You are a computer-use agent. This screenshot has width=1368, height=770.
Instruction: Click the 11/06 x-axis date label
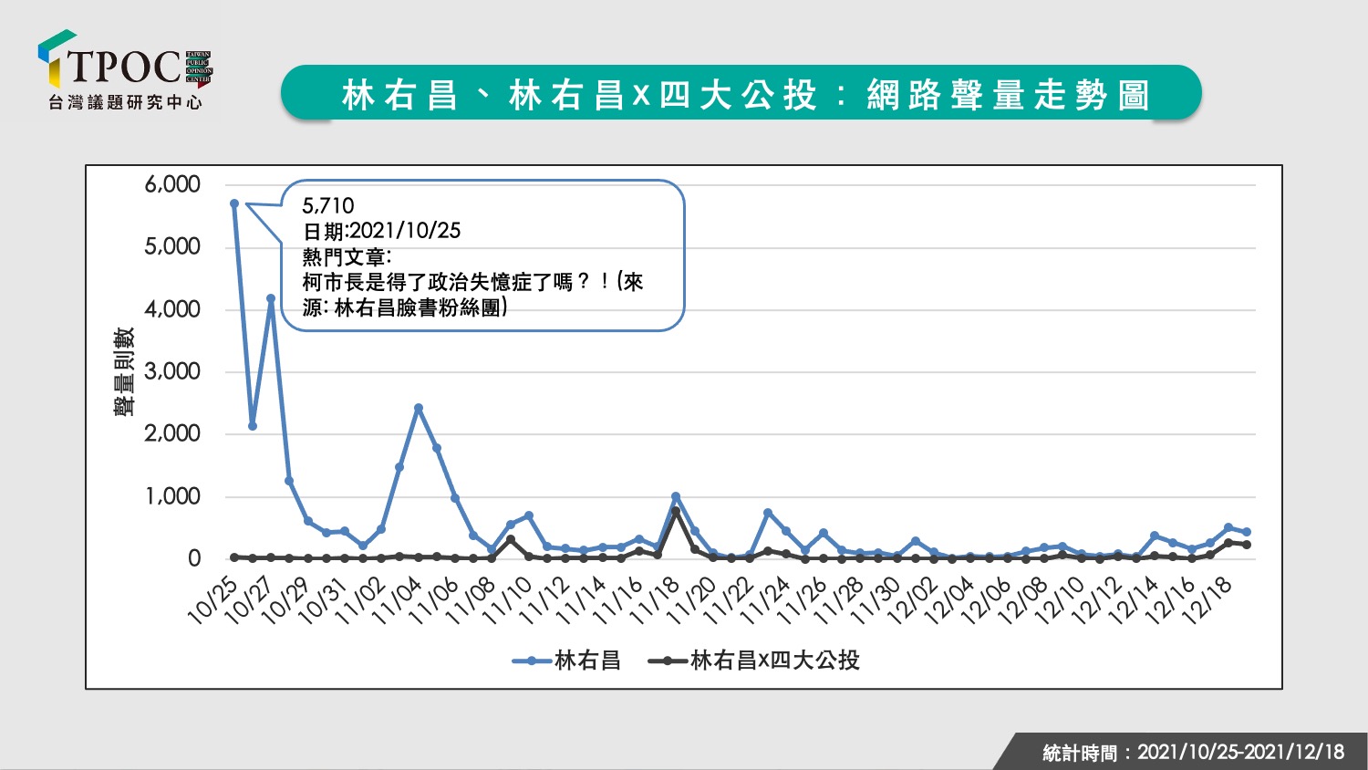(435, 599)
